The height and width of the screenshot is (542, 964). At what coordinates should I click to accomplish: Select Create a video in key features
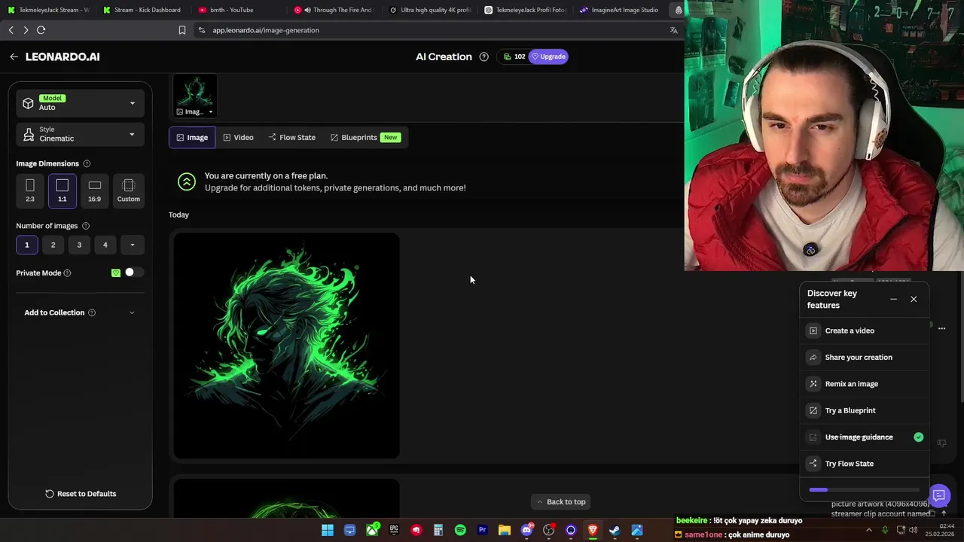864,330
